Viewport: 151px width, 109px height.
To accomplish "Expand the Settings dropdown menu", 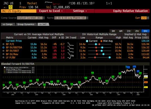I will [x=80, y=11].
